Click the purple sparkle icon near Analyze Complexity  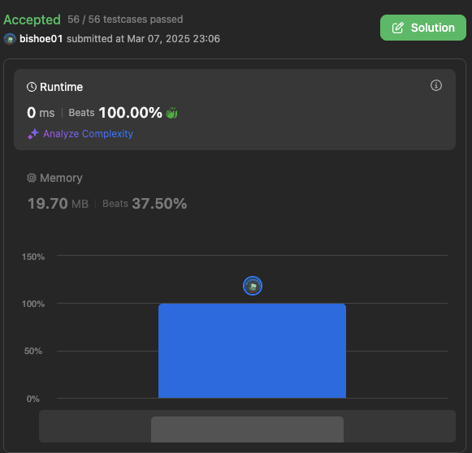coord(33,134)
